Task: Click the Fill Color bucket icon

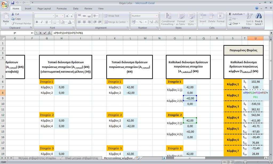Action: [x=63, y=22]
